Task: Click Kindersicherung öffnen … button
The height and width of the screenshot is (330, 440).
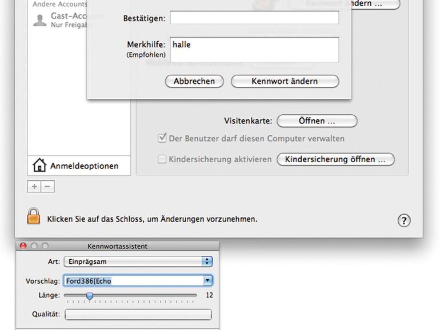Action: click(335, 159)
